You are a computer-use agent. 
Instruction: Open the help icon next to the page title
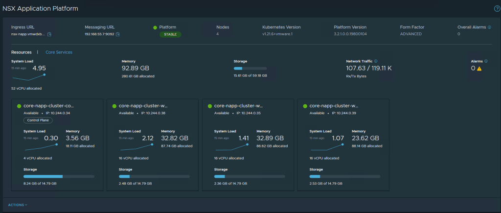point(497,9)
